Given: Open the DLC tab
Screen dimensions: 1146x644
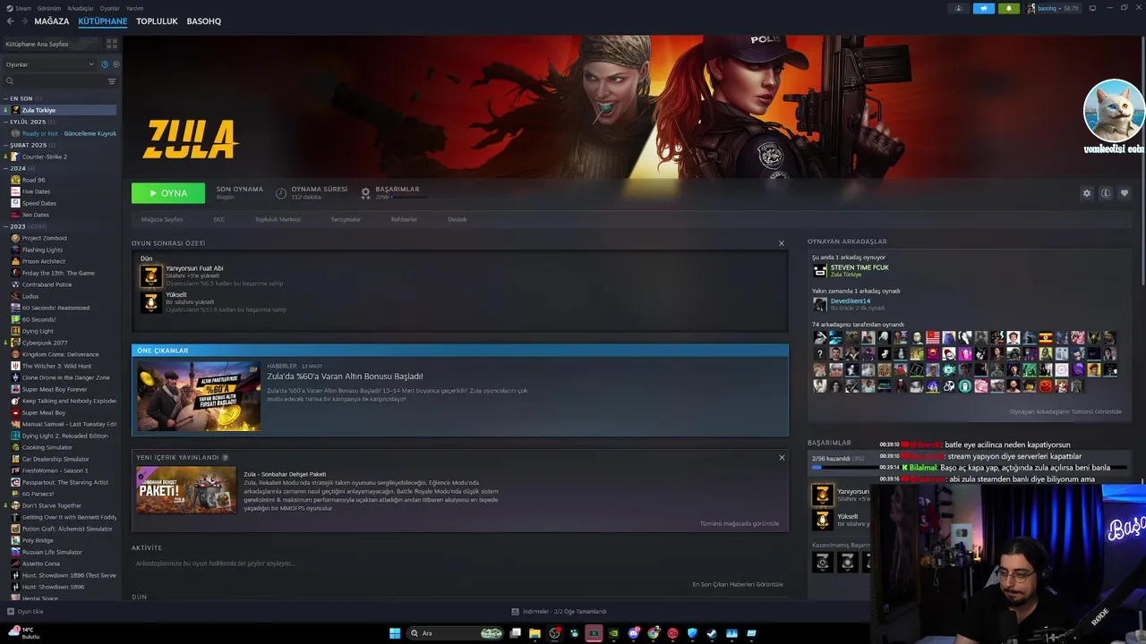Looking at the screenshot, I should click(219, 219).
